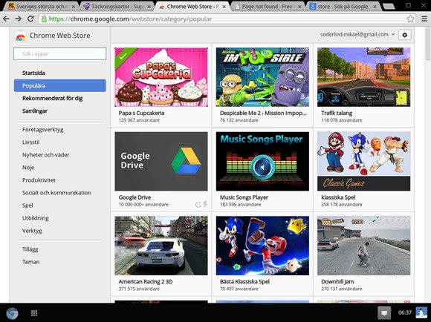Open the Bästa Klassiska Spel thumbnail
This screenshot has width=431, height=322.
click(x=262, y=246)
